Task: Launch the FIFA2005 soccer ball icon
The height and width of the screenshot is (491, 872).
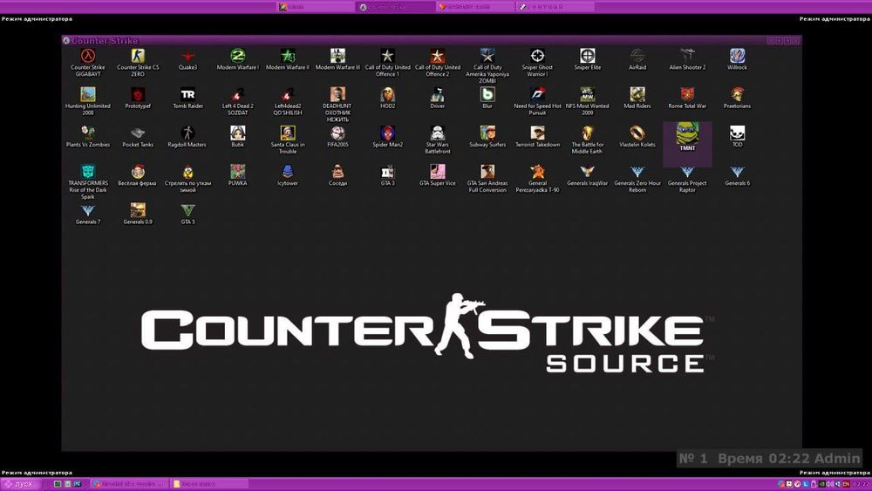Action: pyautogui.click(x=337, y=133)
